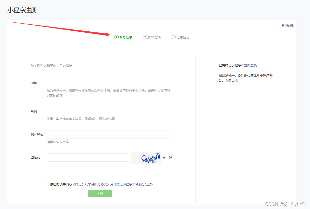
Task: Click the step 3 信息登记 number icon
Action: click(174, 37)
